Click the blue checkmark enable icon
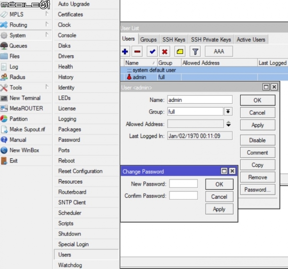 click(152, 51)
